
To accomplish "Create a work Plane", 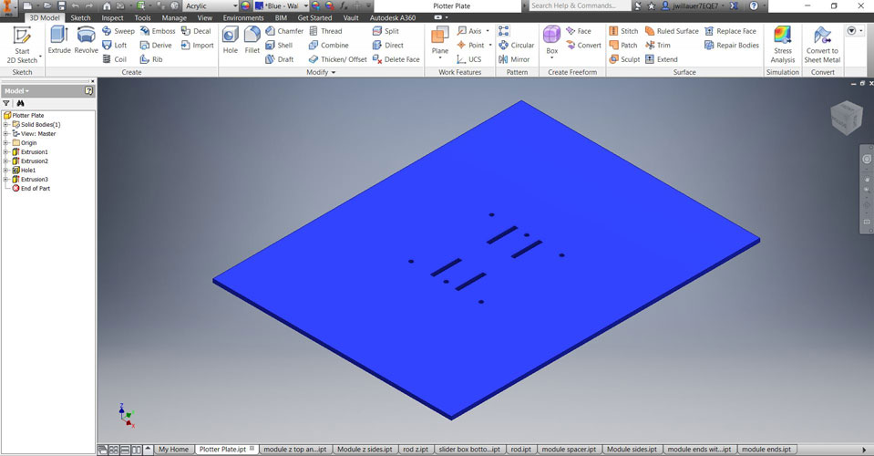I will pyautogui.click(x=440, y=42).
